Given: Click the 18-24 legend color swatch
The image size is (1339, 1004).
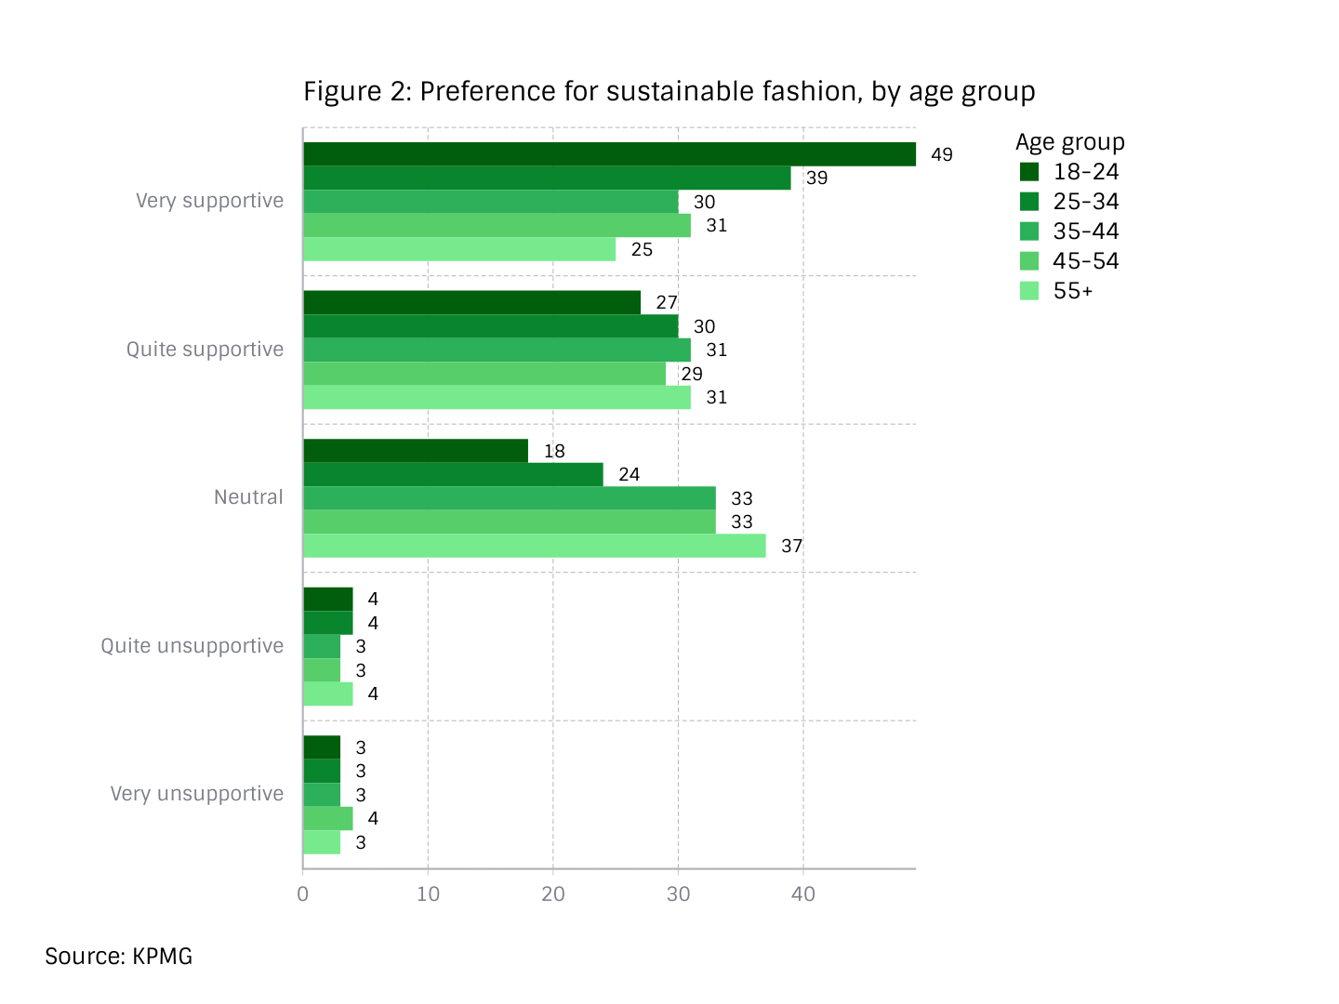Looking at the screenshot, I should click(1028, 172).
